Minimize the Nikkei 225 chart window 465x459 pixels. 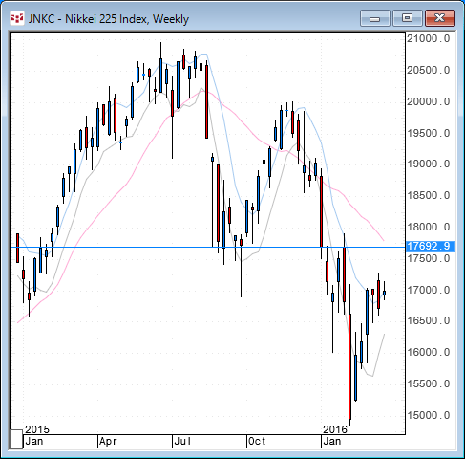[x=375, y=18]
